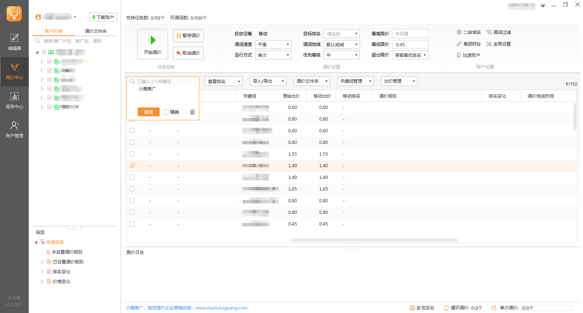This screenshot has width=583, height=313.
Task: Expand the 排名变化 filter node
Action: point(42,272)
